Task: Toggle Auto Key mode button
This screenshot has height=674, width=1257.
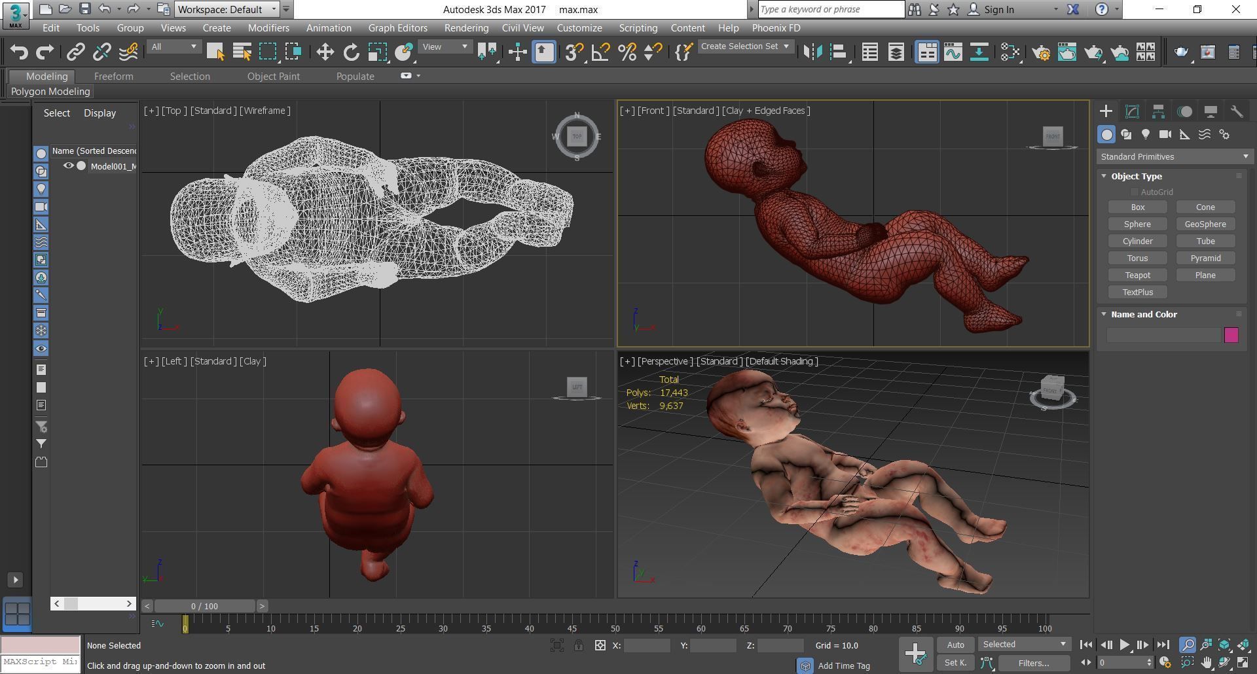Action: pos(955,645)
